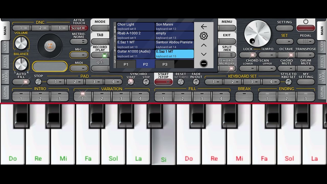Open the right Drum side tab

click(x=322, y=92)
